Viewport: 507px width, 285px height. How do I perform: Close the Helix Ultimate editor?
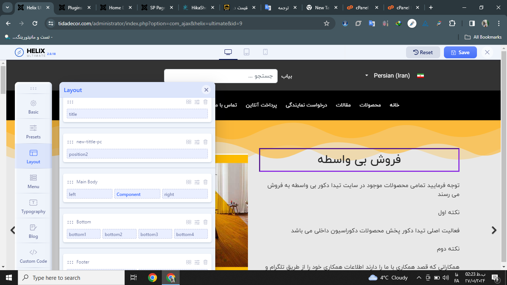(487, 52)
